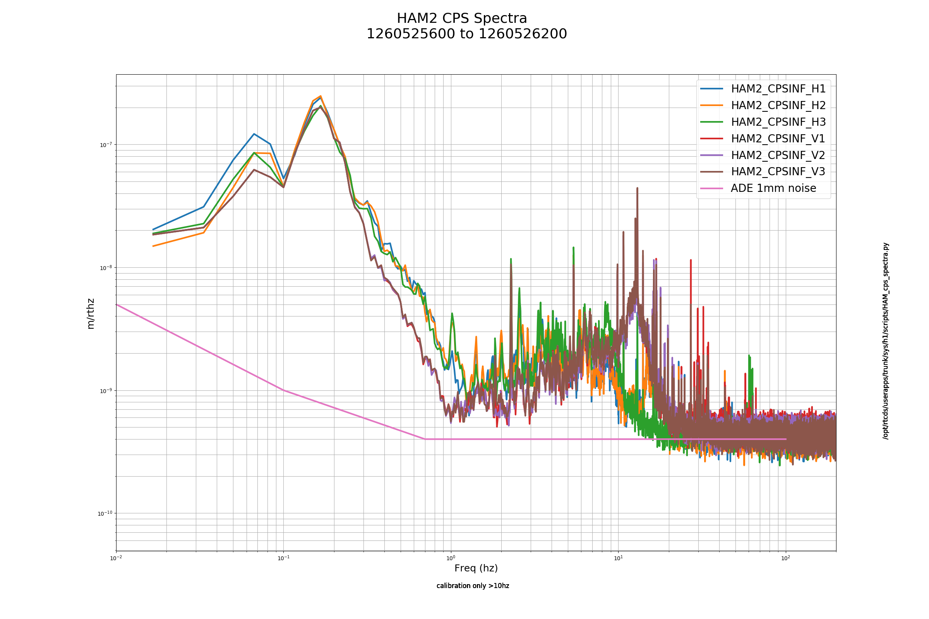Click the HAM2_CPSINF_H2 orange legend line
The width and height of the screenshot is (929, 619).
[x=711, y=105]
